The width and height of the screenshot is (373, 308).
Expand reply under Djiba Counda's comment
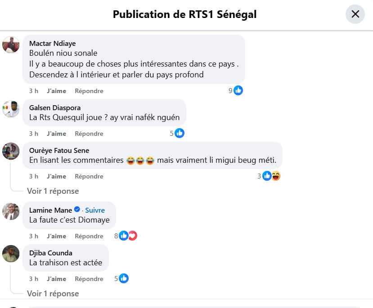click(53, 294)
